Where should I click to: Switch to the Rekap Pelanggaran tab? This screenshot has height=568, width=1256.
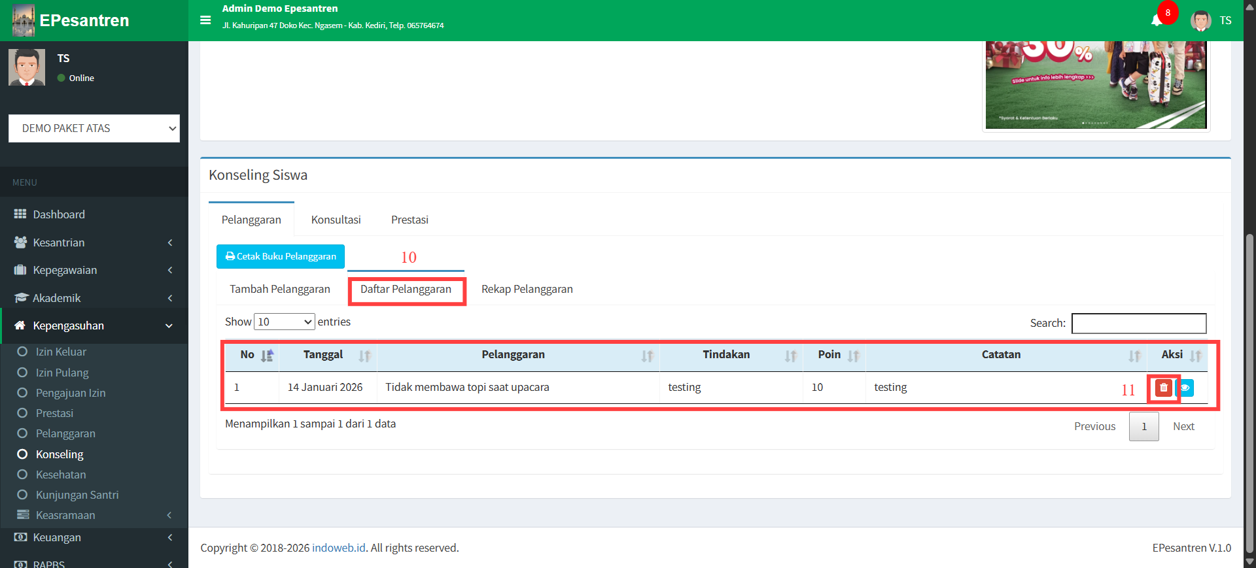pos(527,289)
